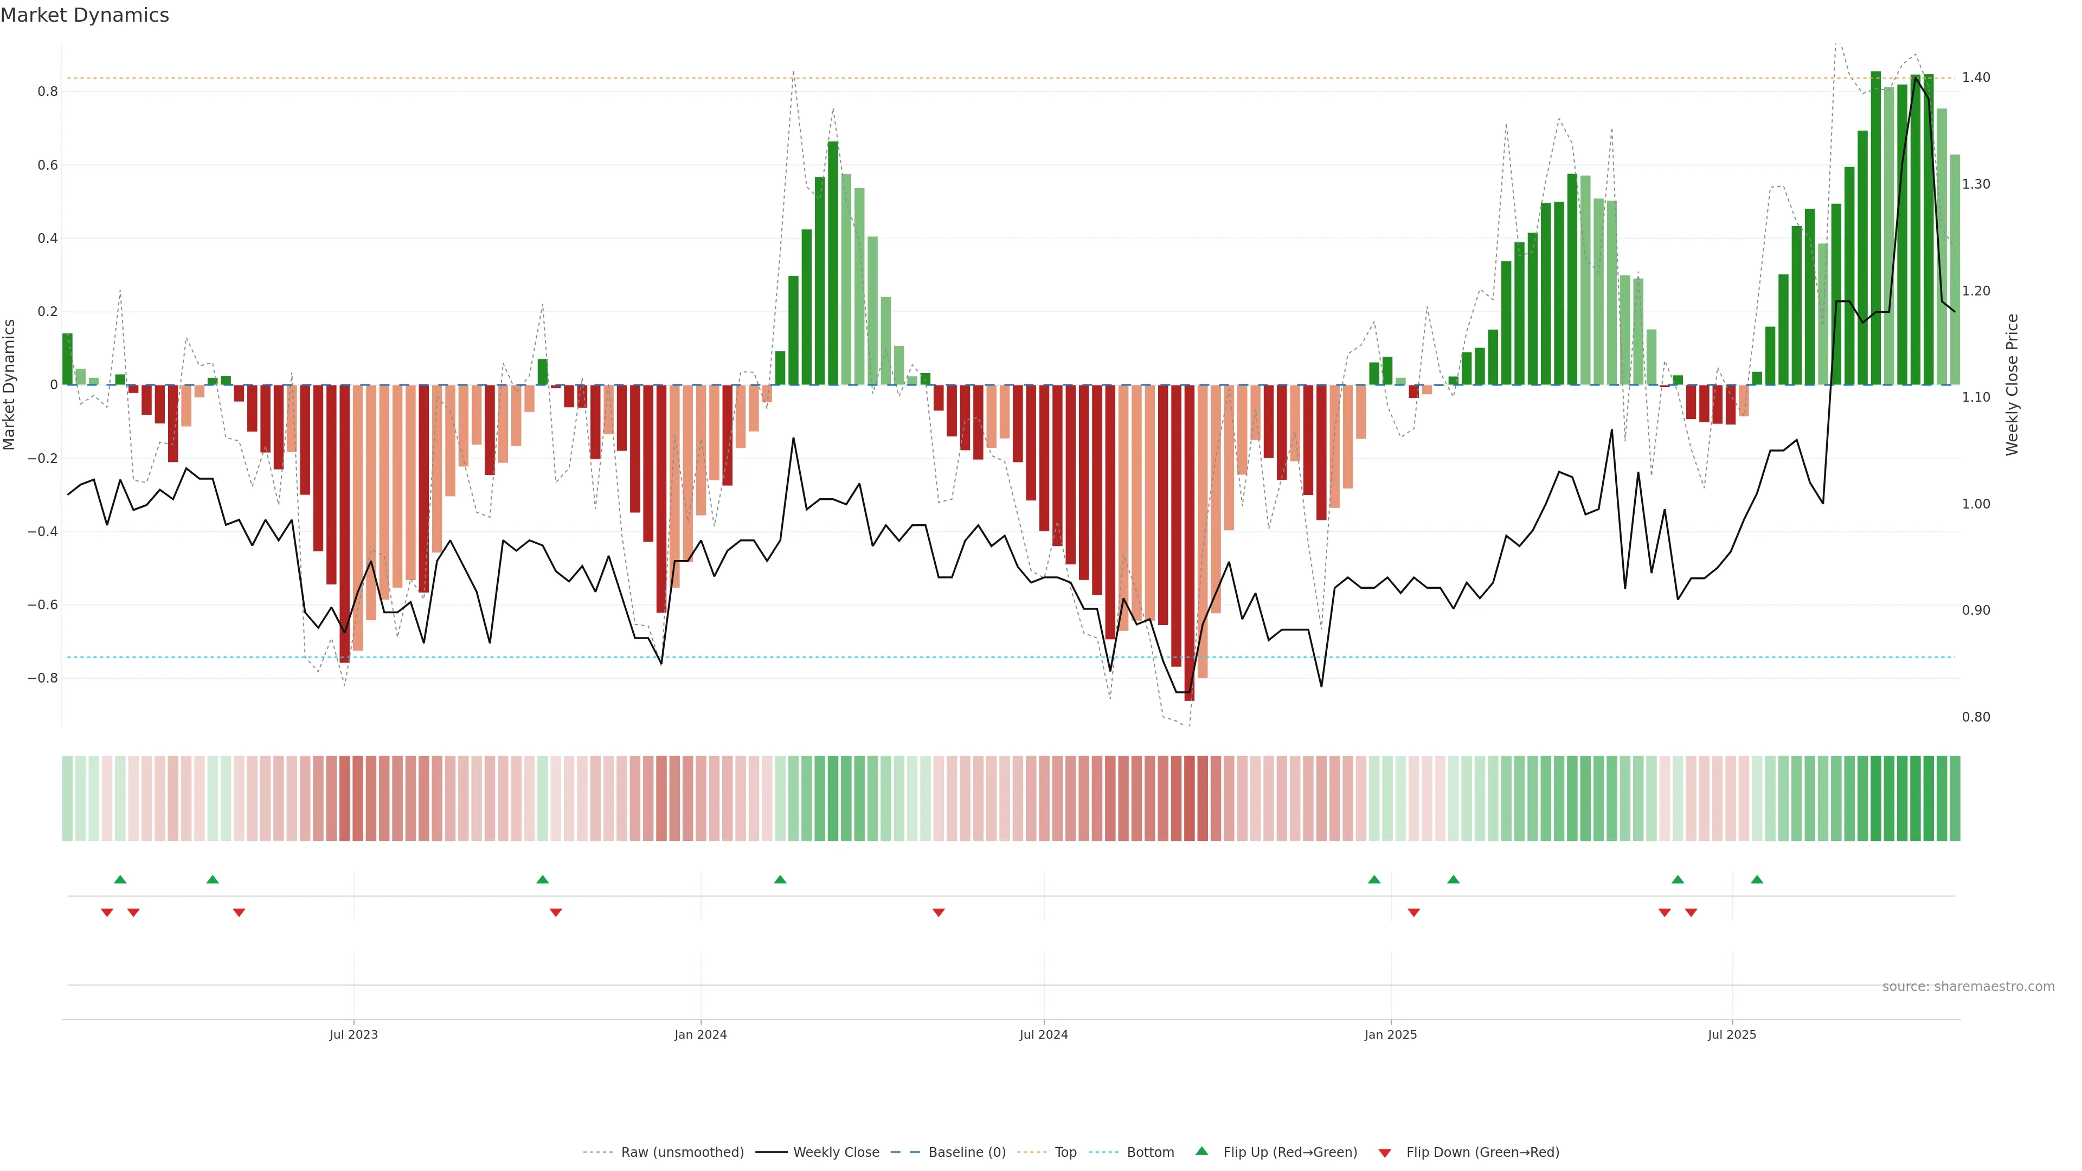
Task: Click the Jan 2025 x-axis label
Action: tap(1390, 1034)
